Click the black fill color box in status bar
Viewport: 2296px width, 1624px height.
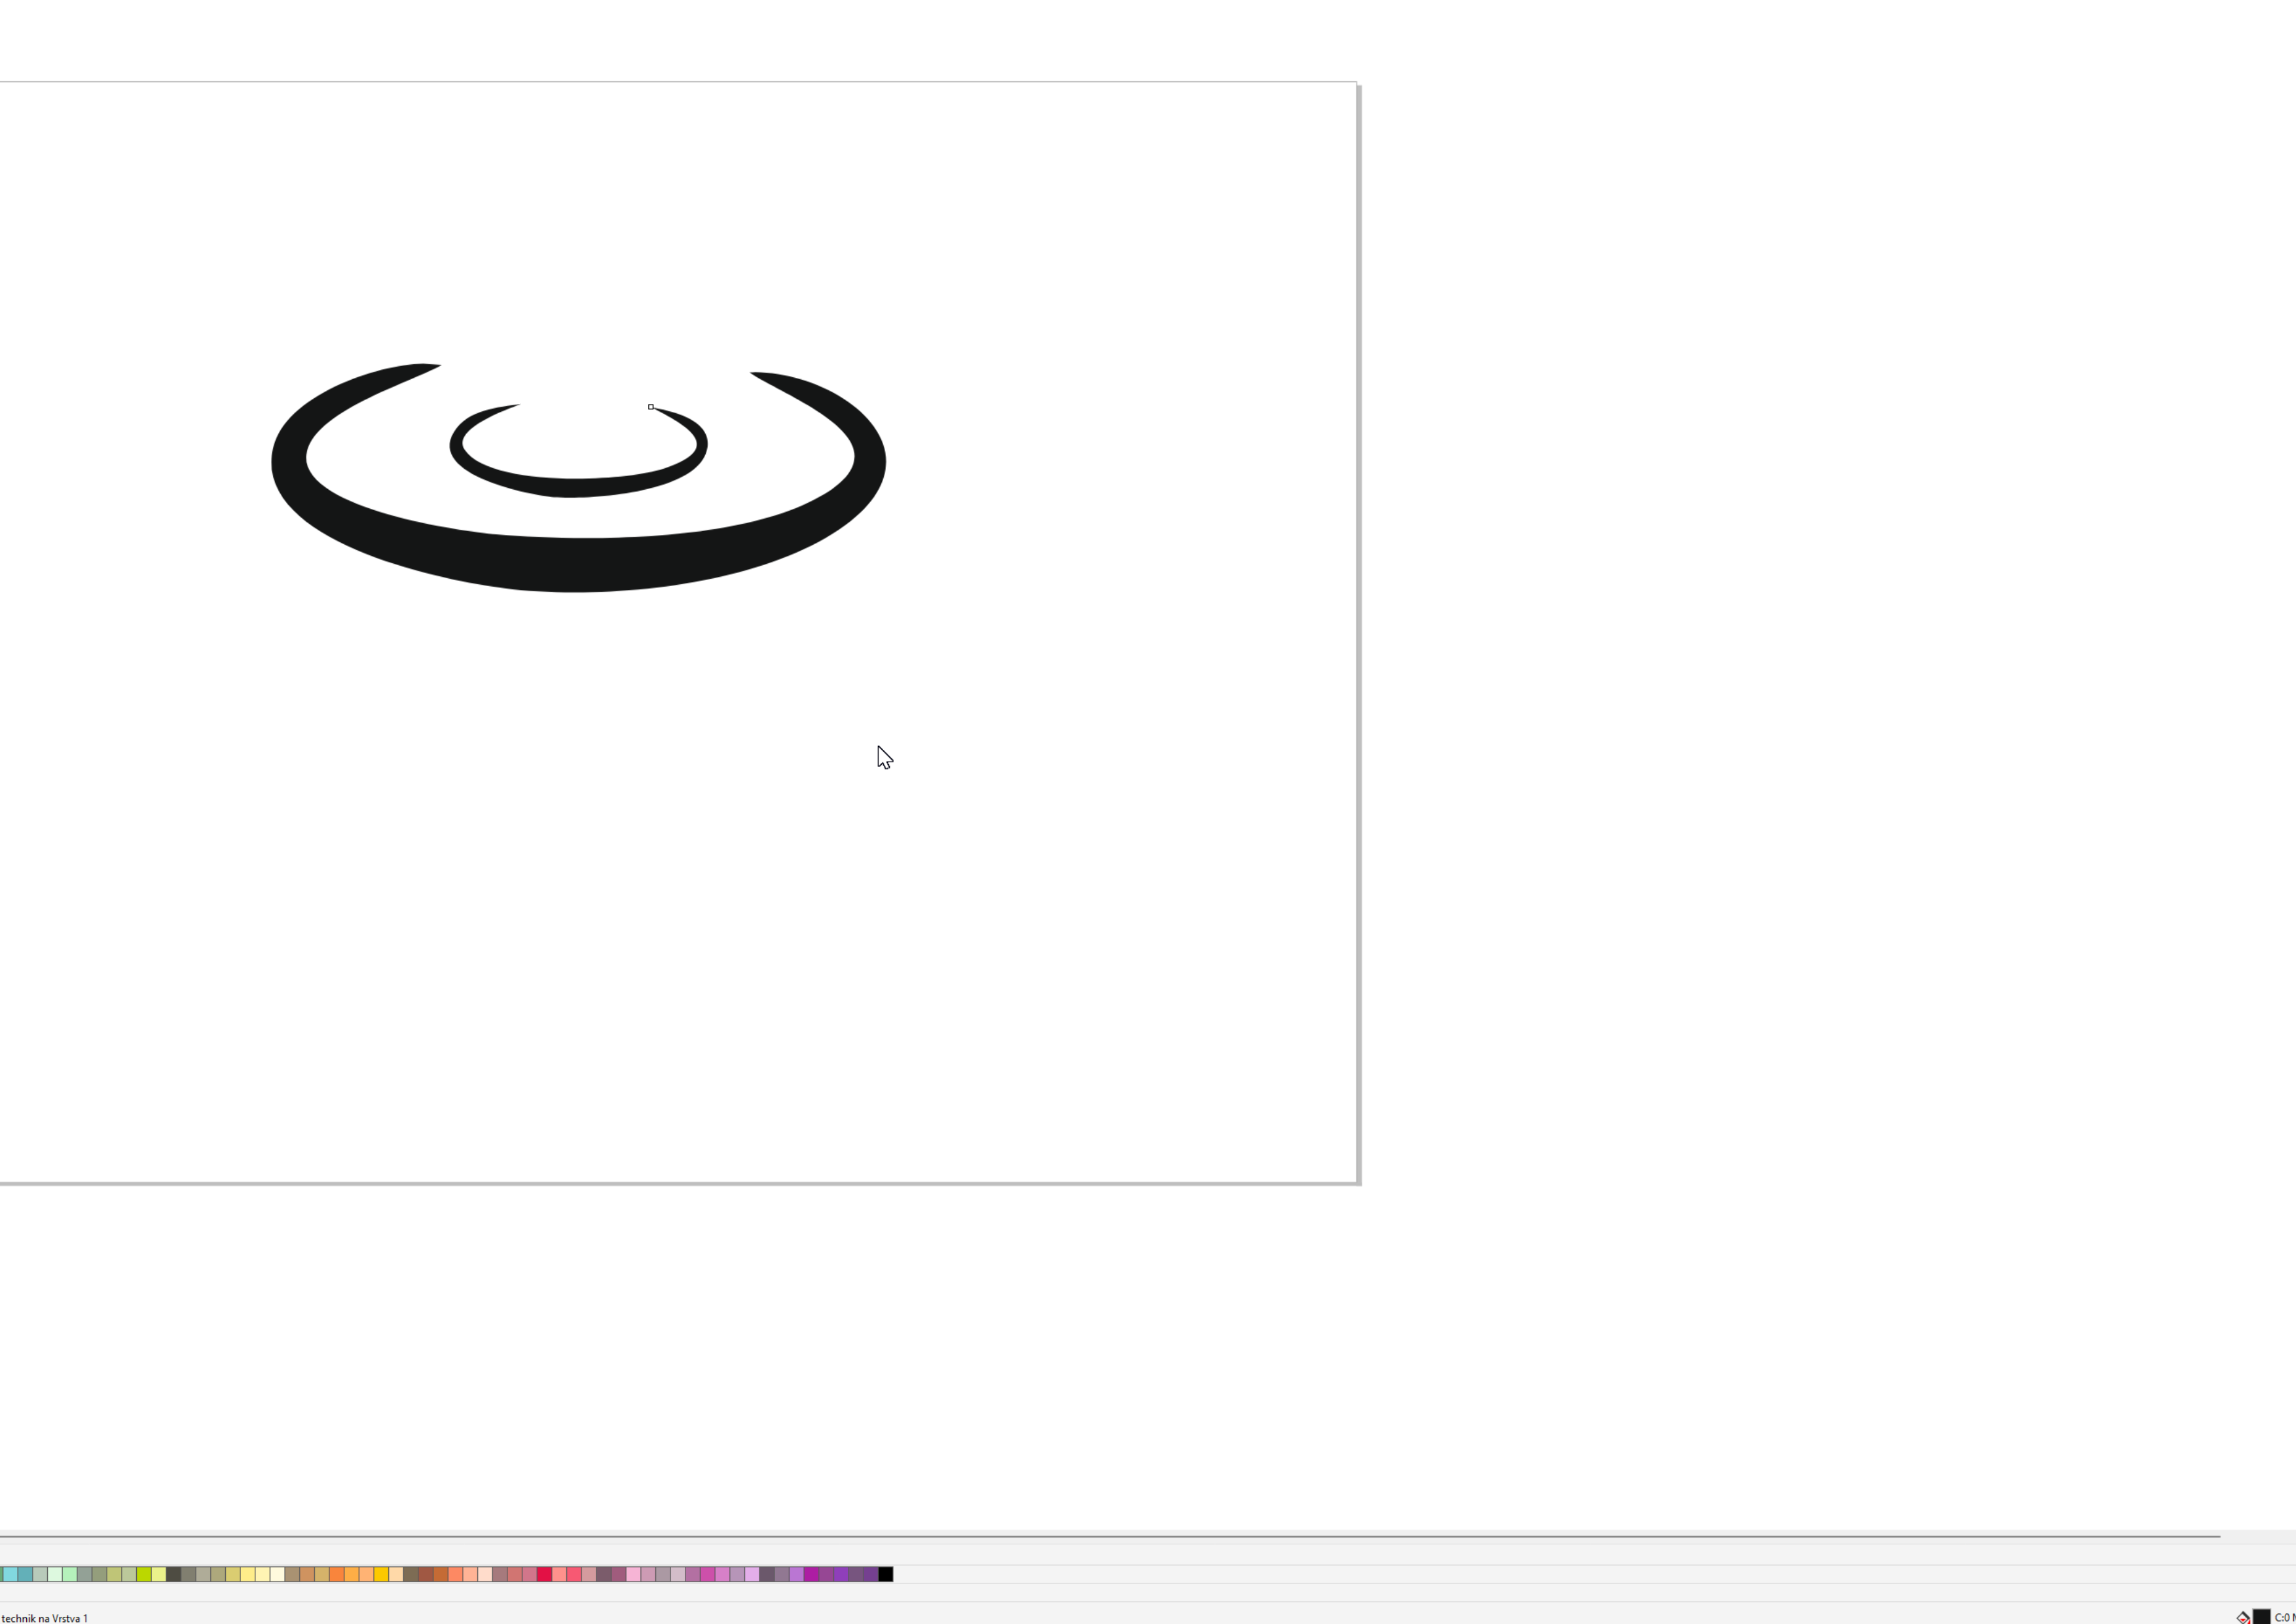pyautogui.click(x=2261, y=1617)
